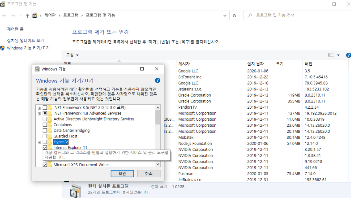Toggle the .NET Framework 3.5 checkbox
This screenshot has height=198, width=351.
click(45, 108)
